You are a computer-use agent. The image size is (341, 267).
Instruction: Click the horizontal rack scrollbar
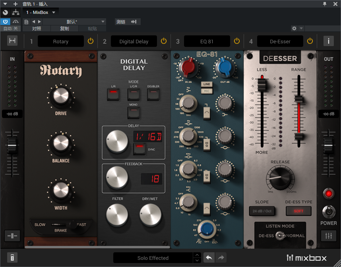point(97,247)
